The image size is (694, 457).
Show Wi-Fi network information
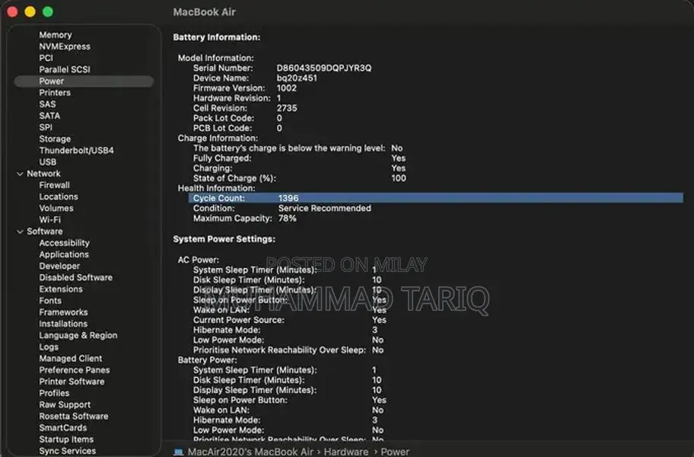tap(50, 220)
